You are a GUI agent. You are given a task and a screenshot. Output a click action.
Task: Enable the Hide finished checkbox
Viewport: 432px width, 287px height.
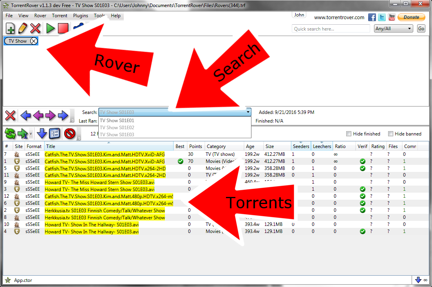point(349,134)
